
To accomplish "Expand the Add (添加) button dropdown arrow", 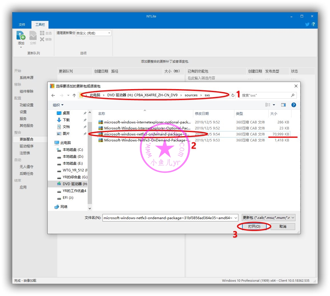I will pos(21,47).
